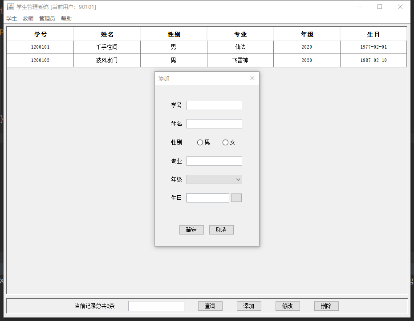Select birthday cell 1977-02-01
The height and width of the screenshot is (321, 414).
373,47
